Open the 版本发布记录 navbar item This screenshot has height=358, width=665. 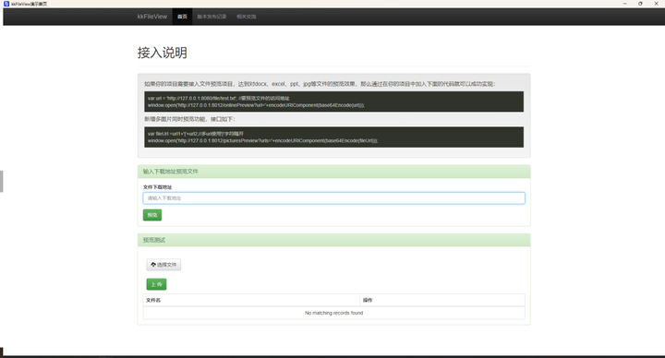(212, 17)
